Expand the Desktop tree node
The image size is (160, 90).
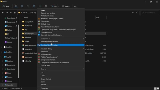3,61
